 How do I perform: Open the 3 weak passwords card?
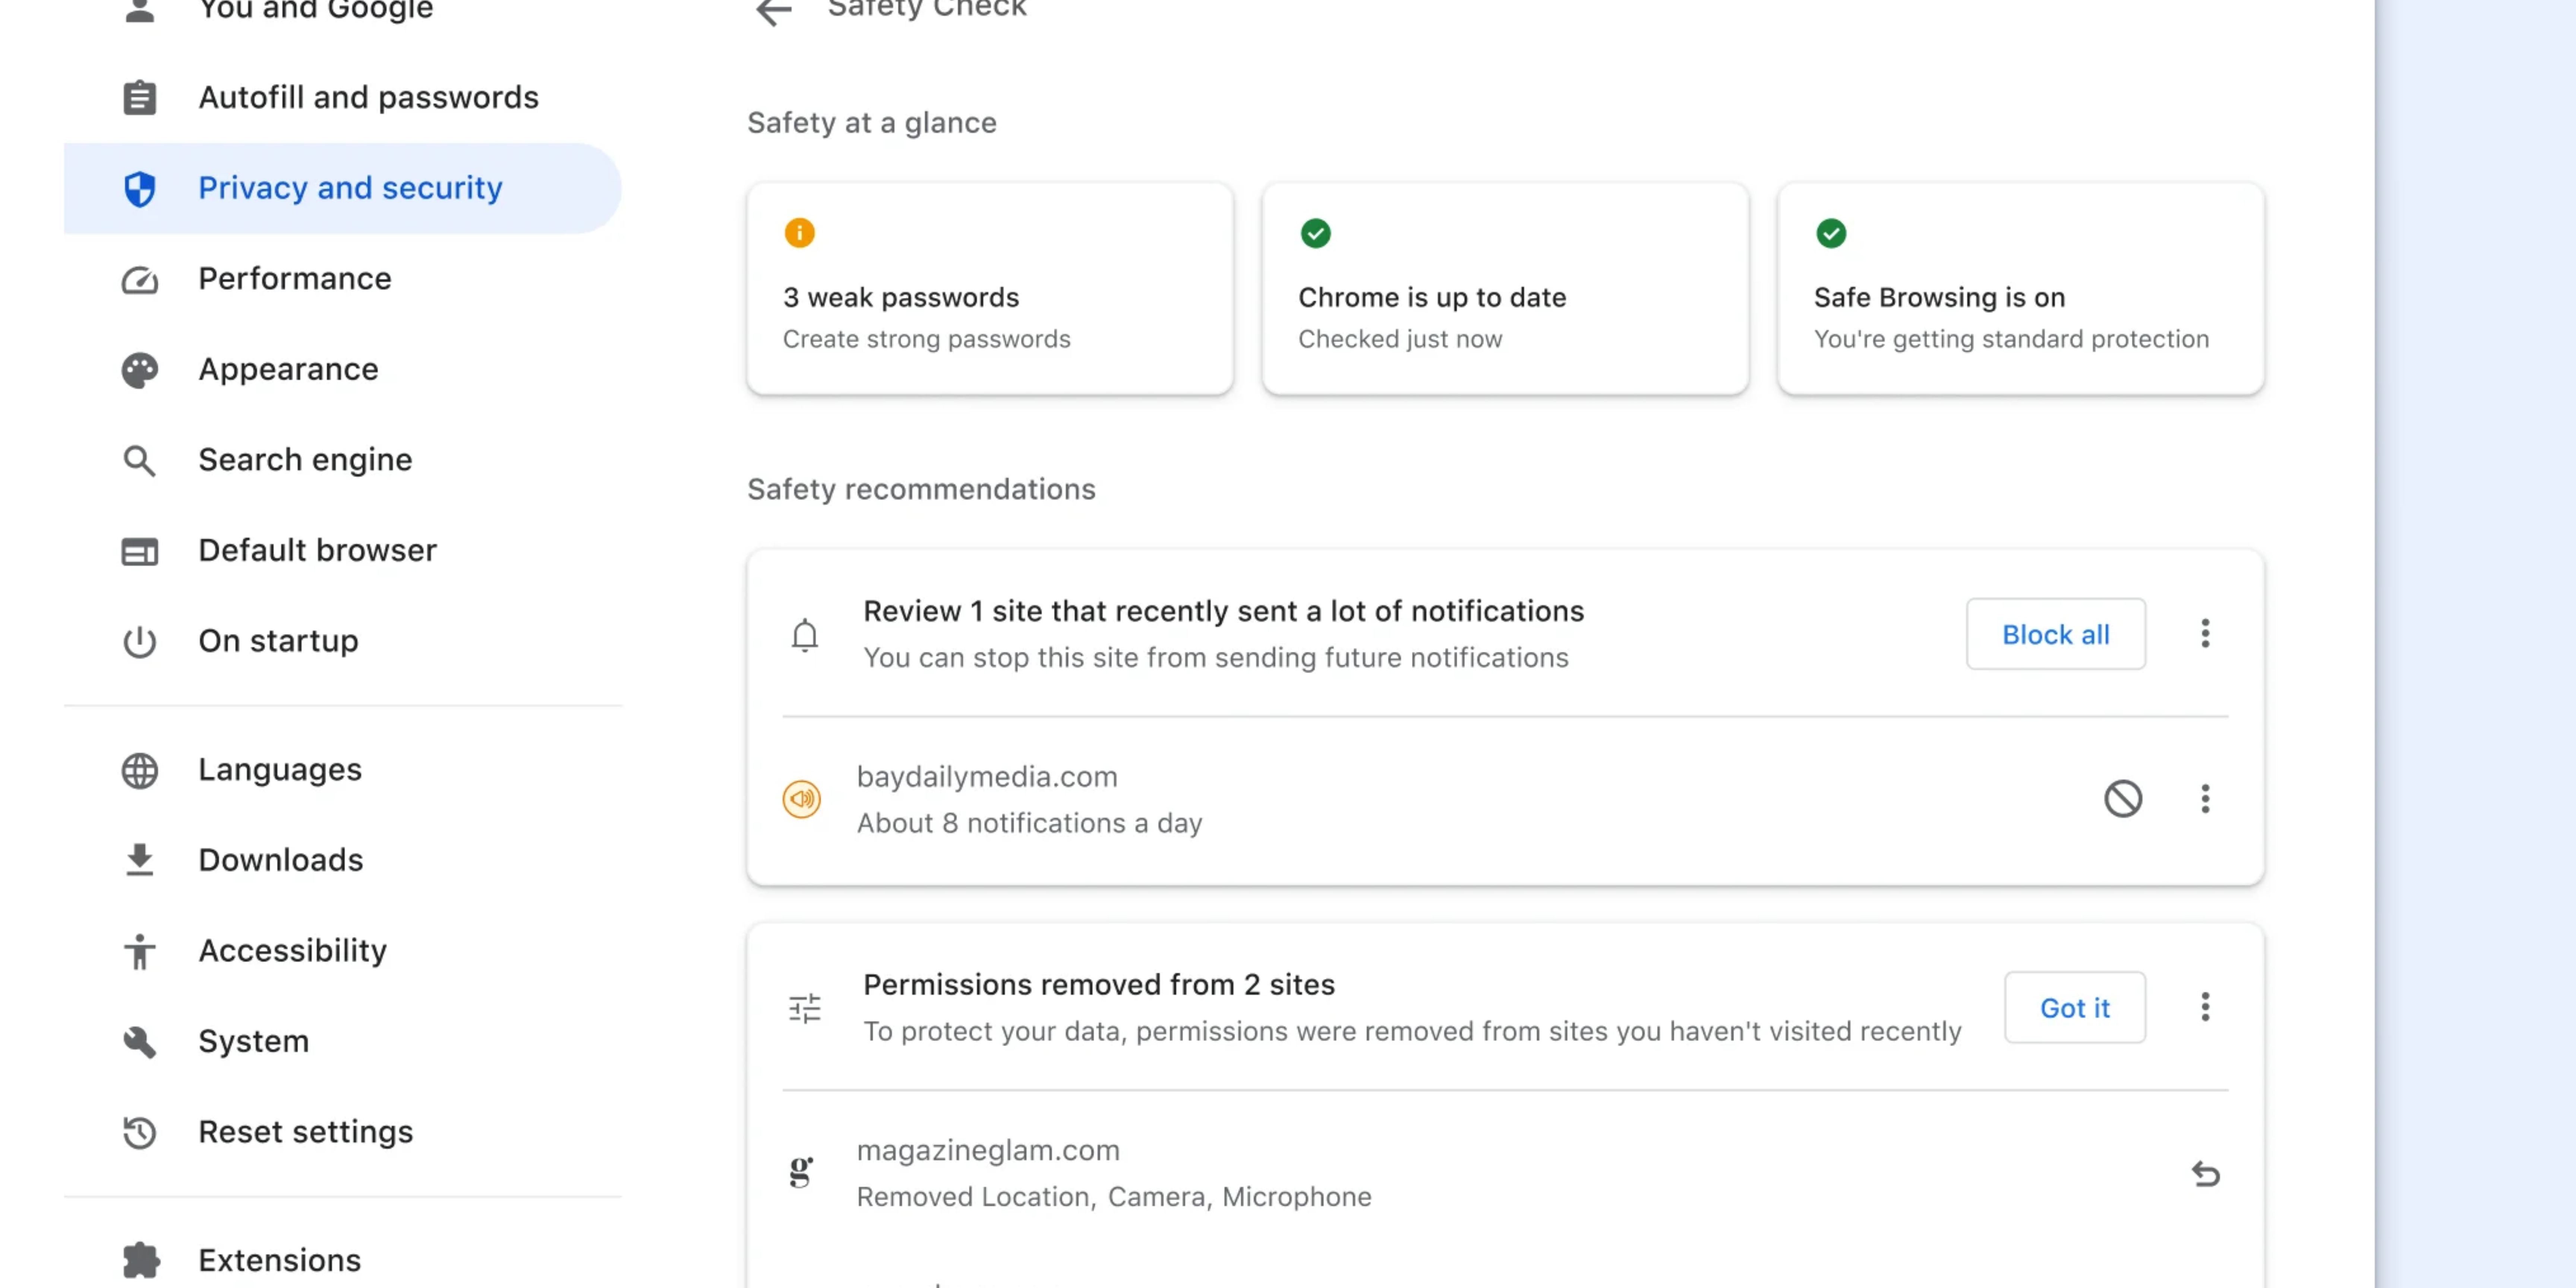click(x=989, y=289)
